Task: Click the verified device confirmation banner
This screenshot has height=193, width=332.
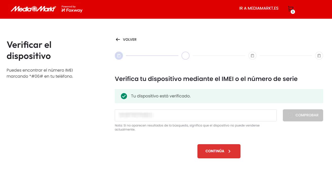Action: [x=219, y=96]
